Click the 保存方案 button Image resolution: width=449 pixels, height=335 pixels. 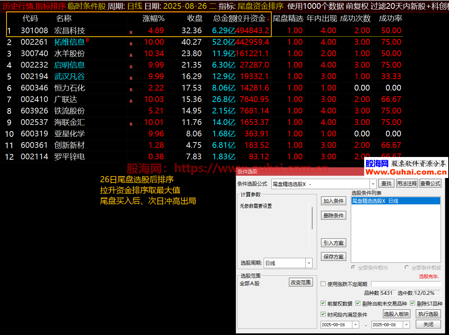tap(334, 257)
